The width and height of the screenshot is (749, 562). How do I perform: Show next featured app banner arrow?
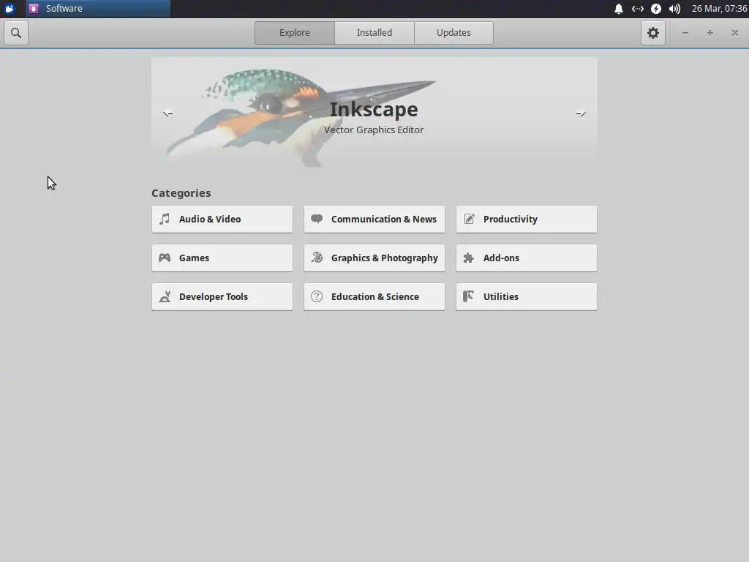tap(581, 113)
